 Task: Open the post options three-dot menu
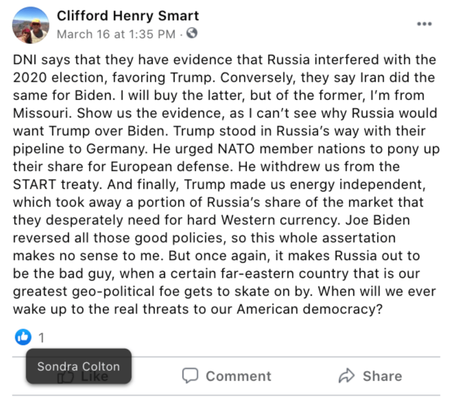(x=424, y=24)
